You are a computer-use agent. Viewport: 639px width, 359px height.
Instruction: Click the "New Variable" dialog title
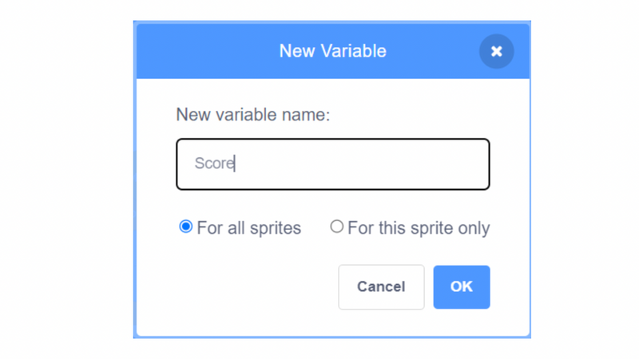click(332, 51)
